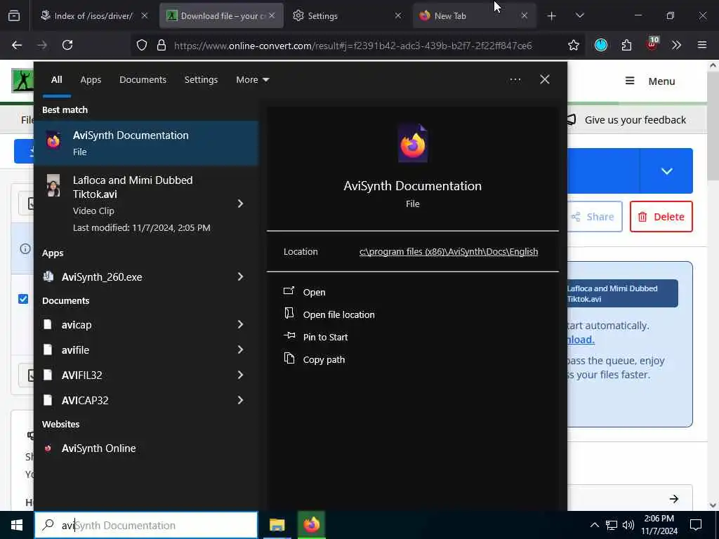
Task: Open the online-convert Menu button
Action: (x=650, y=81)
